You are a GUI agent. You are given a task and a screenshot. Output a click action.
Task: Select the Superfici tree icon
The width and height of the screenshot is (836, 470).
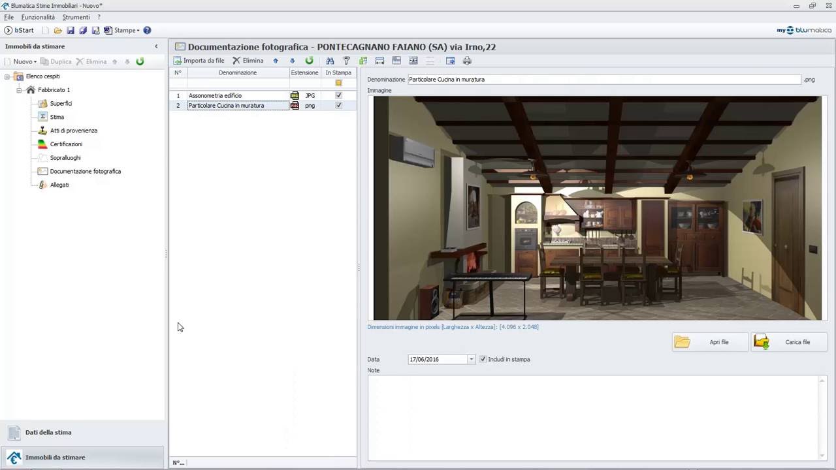coord(42,103)
